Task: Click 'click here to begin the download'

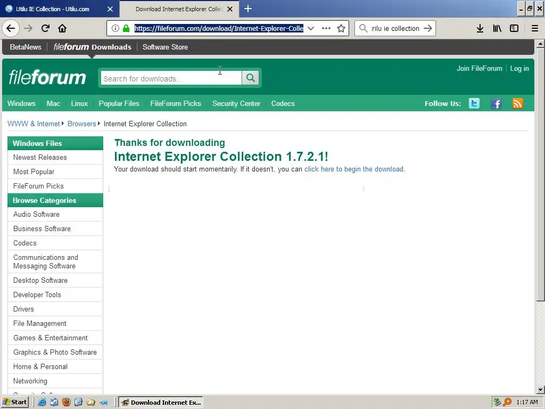Action: (354, 169)
